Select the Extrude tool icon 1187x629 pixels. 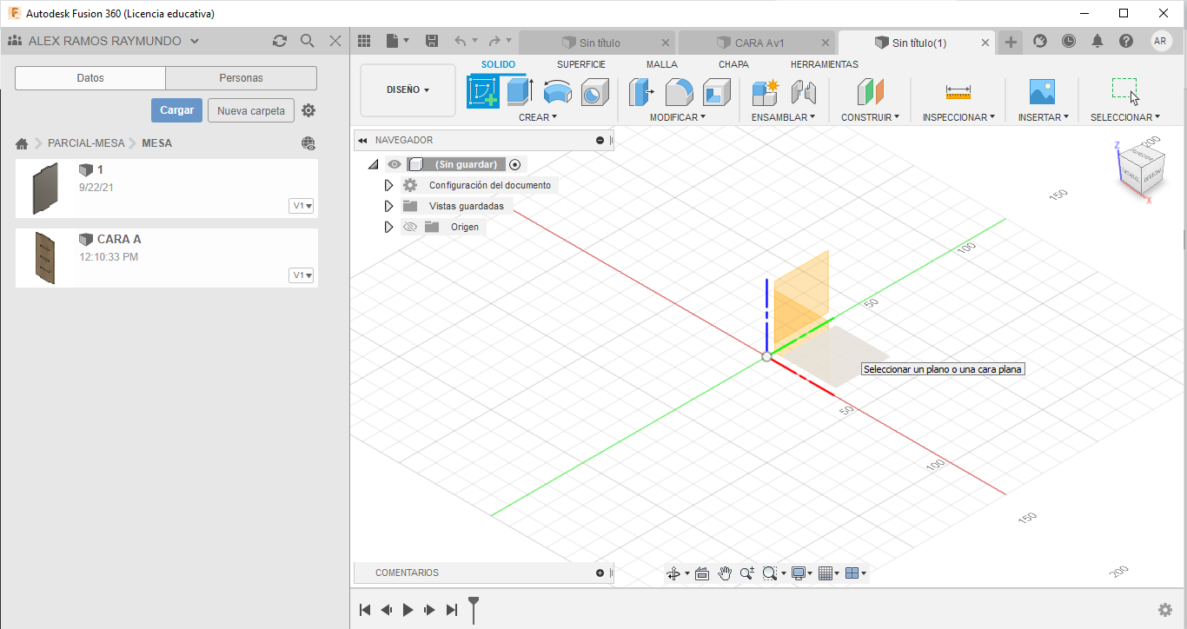(x=520, y=91)
